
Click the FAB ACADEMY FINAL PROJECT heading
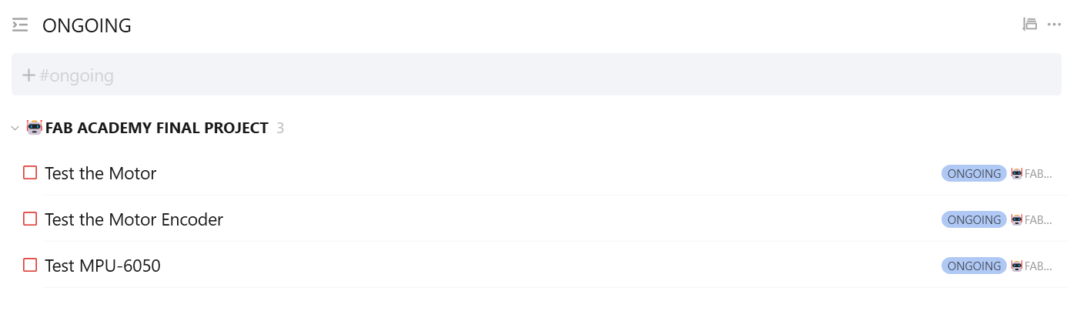pyautogui.click(x=157, y=129)
